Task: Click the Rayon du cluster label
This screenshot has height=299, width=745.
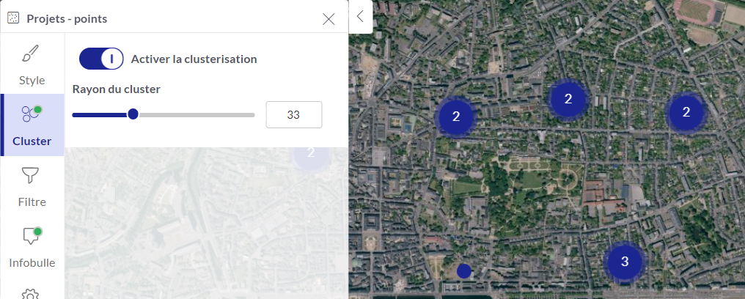Action: (117, 89)
